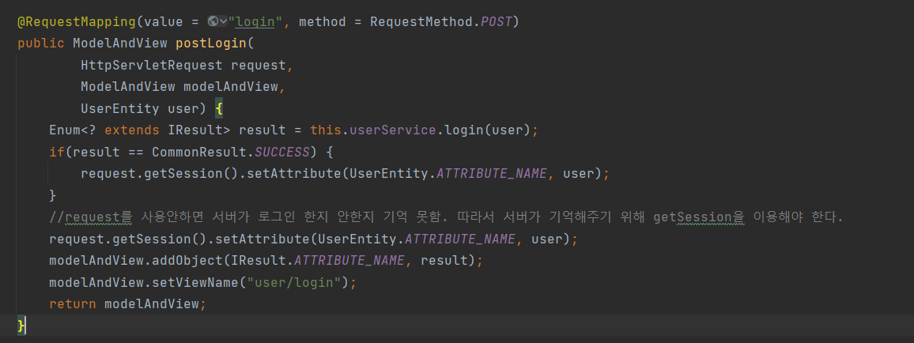Click UserEntity type in the parameter list

(120, 109)
